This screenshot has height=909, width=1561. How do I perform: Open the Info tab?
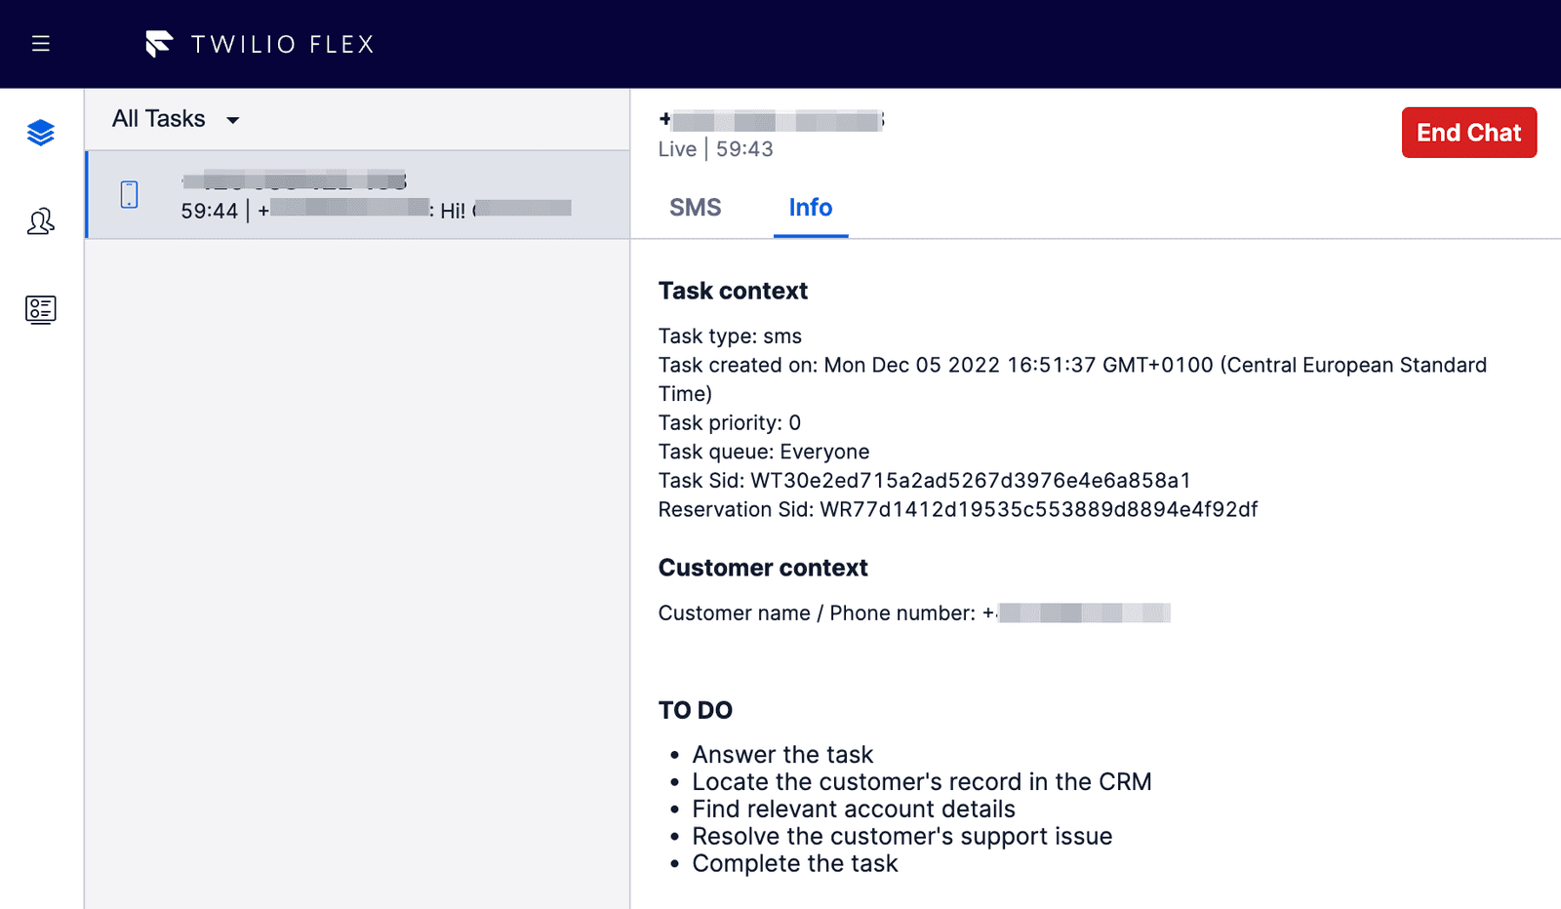click(x=810, y=207)
